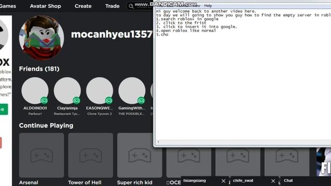This screenshot has height=186, width=331.
Task: Open the Friends (181) list
Action: point(39,69)
